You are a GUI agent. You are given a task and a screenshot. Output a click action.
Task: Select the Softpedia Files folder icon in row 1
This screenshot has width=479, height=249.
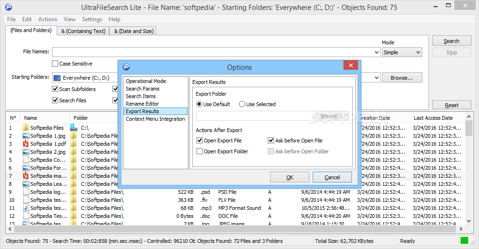pos(26,127)
